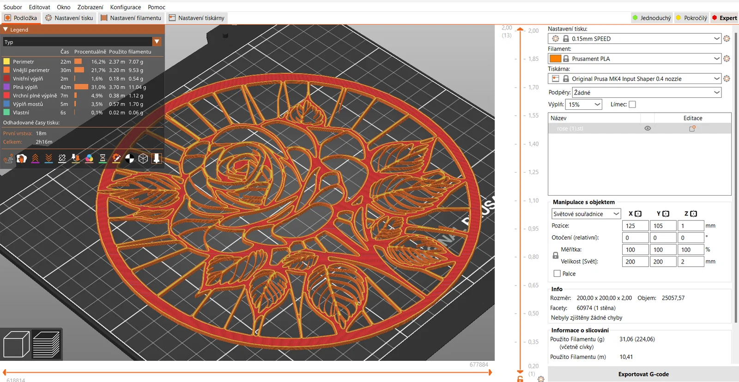Select Expert mode
The width and height of the screenshot is (739, 382).
click(x=724, y=18)
